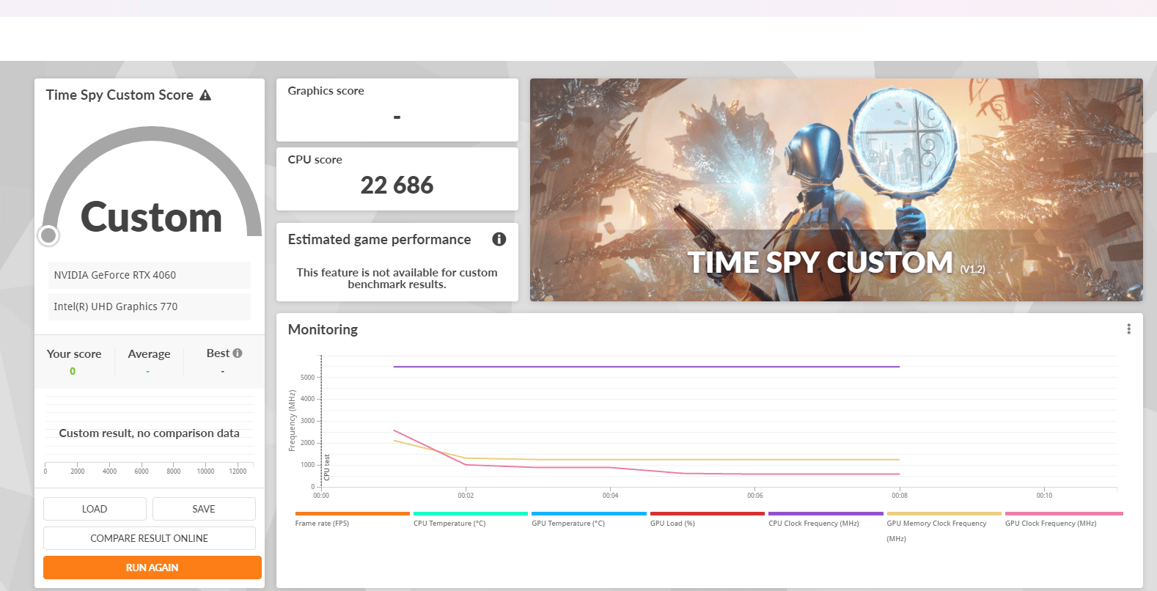Click the info icon next to Best
The image size is (1157, 591).
click(x=238, y=353)
